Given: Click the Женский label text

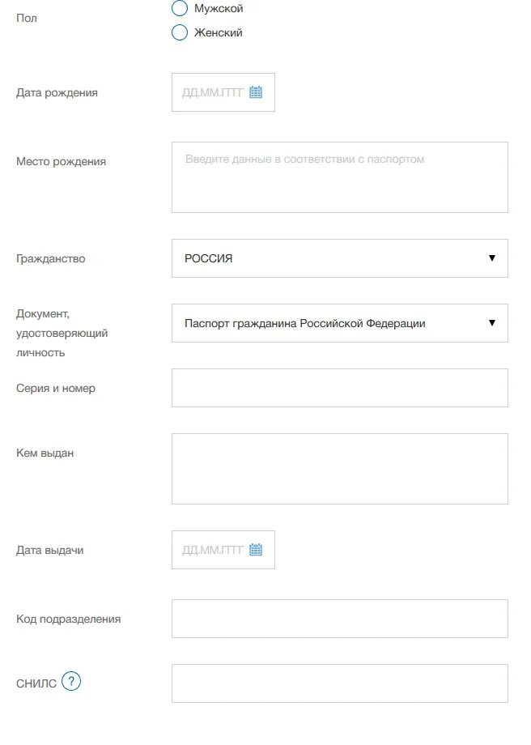Looking at the screenshot, I should tap(219, 33).
